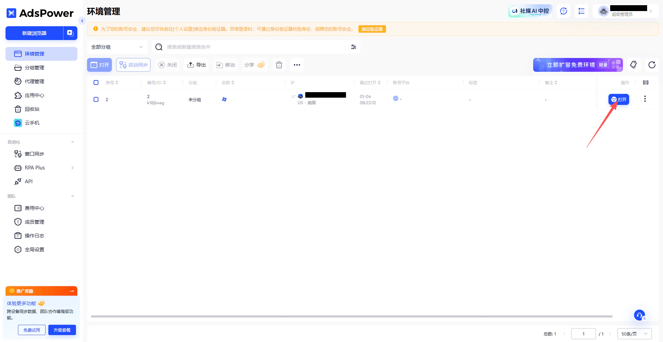Click the batch create icon beside 新建浏览器

[x=70, y=33]
